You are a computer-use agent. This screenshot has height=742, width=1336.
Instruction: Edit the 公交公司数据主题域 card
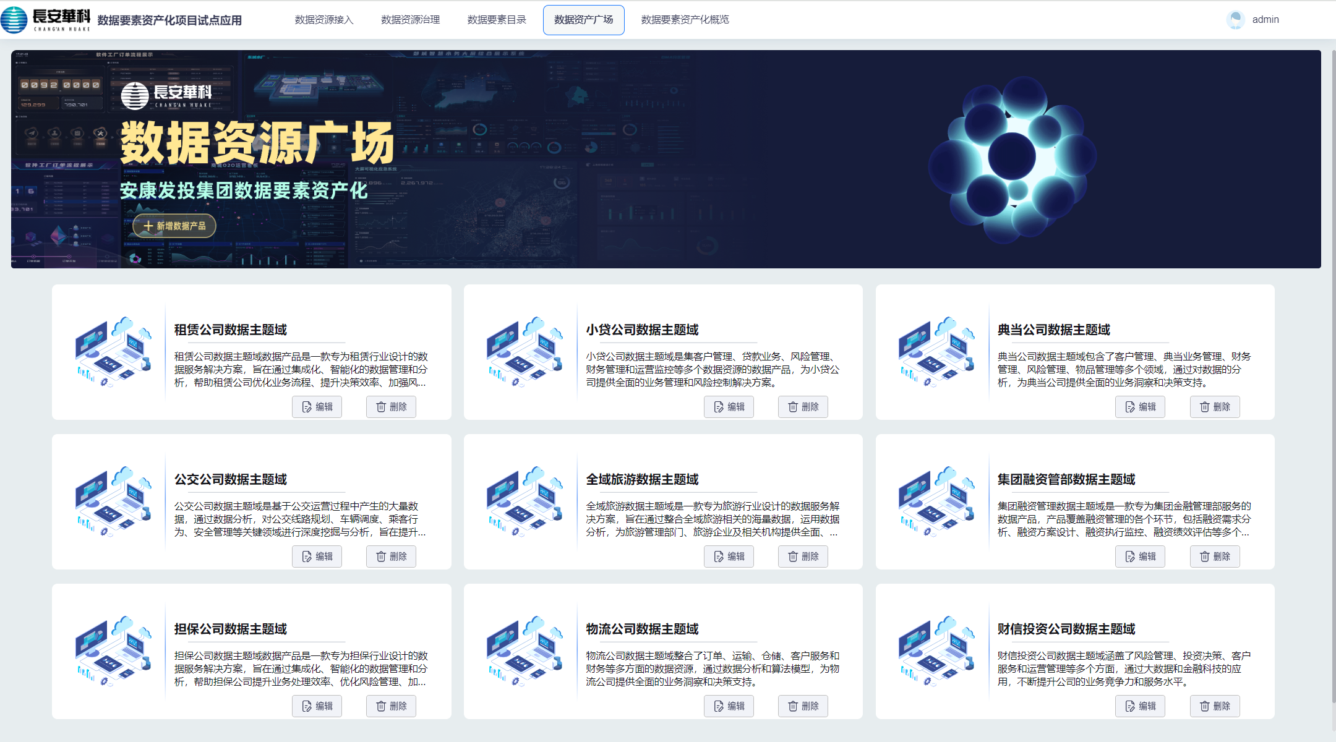point(317,556)
